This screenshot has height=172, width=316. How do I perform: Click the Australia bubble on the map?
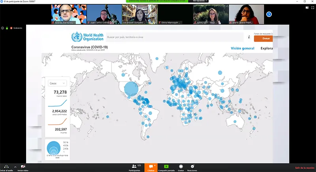click(235, 122)
